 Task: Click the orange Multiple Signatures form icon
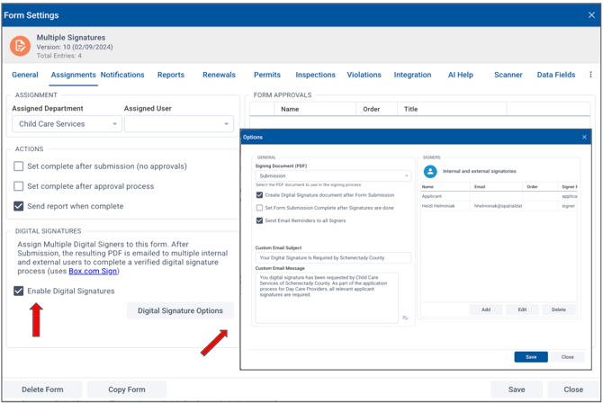[20, 45]
